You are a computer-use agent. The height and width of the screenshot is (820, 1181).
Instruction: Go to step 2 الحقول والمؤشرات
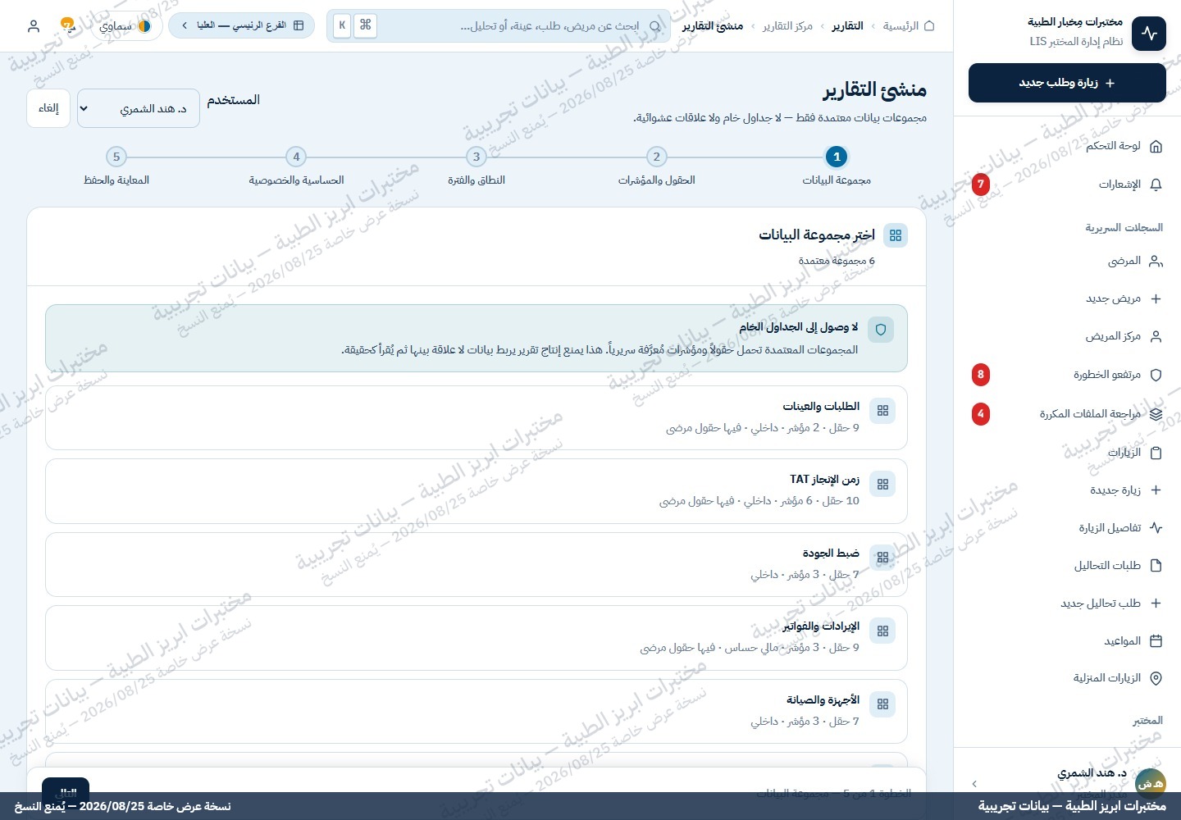click(x=657, y=166)
